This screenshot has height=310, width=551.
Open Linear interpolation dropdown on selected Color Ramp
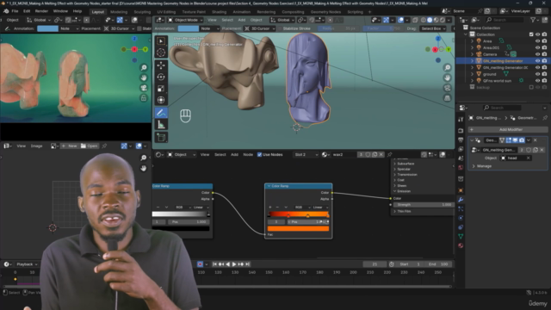point(319,208)
